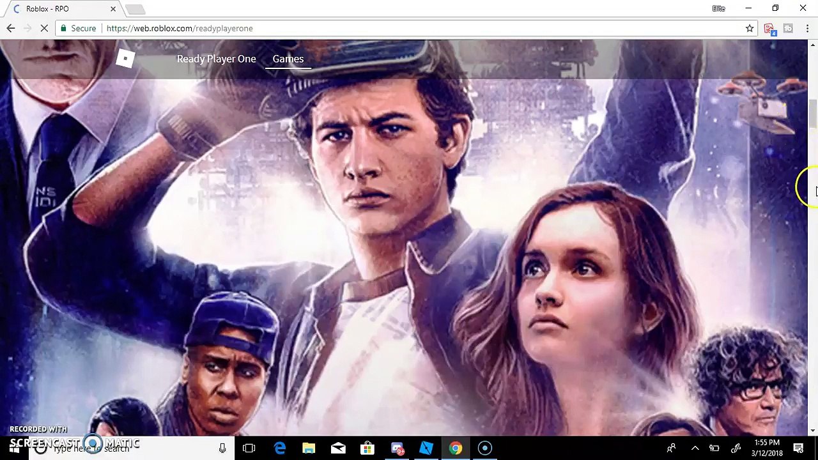Viewport: 818px width, 460px height.
Task: Open Microsoft Store from the taskbar
Action: [367, 448]
